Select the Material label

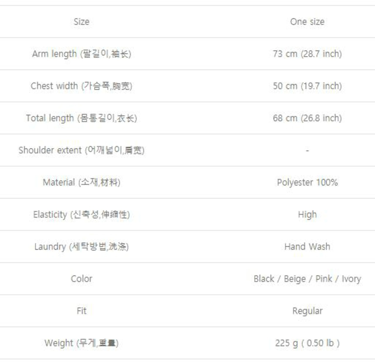[x=81, y=183]
